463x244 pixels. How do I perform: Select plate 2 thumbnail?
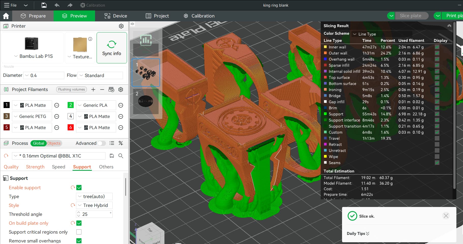[146, 101]
